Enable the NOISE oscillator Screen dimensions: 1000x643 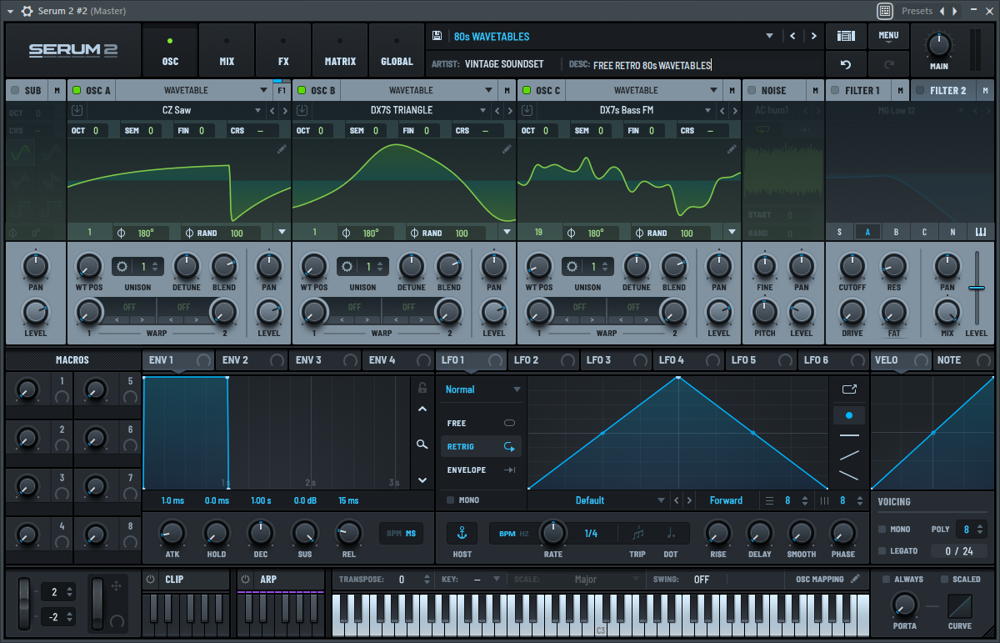coord(751,90)
